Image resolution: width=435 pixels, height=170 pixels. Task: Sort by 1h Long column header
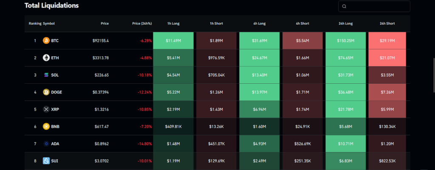(173, 24)
